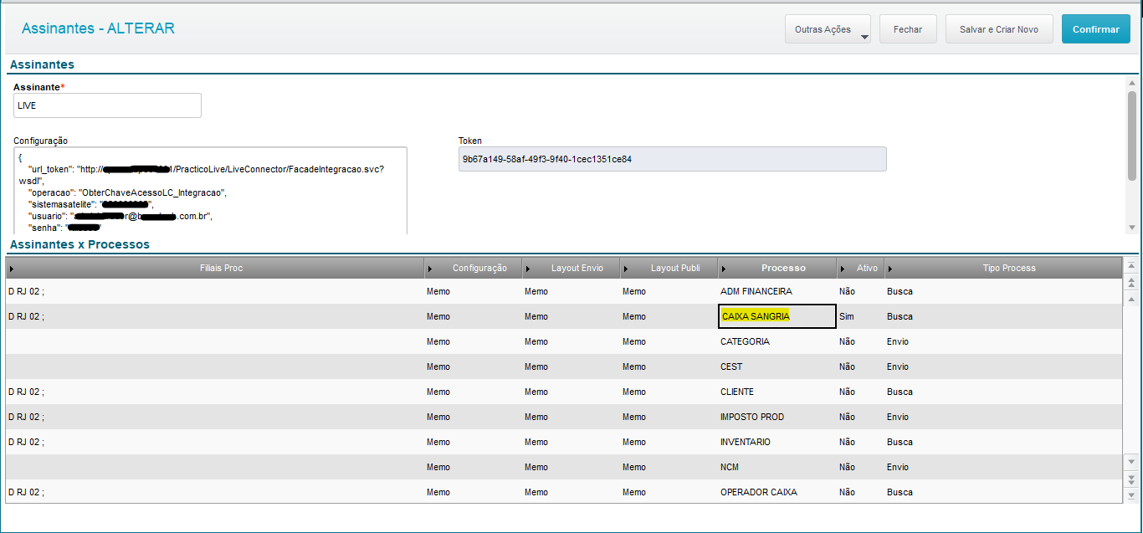Page down in the processes grid

click(1131, 479)
